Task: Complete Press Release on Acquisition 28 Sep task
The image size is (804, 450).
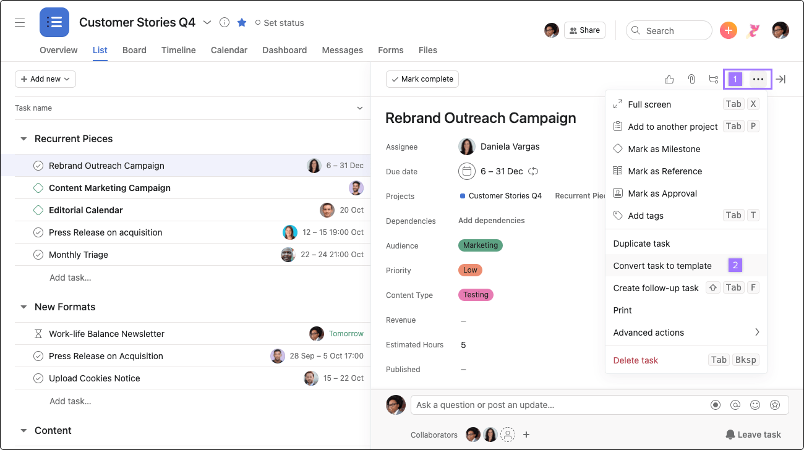Action: [38, 356]
